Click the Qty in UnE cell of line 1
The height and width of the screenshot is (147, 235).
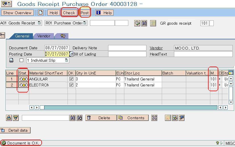(96, 79)
